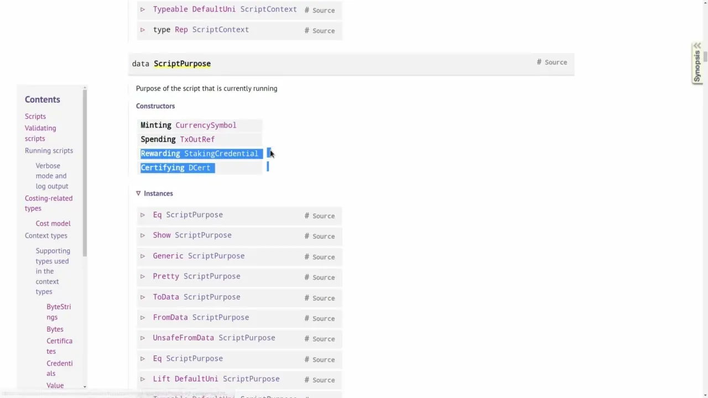The image size is (708, 398).
Task: Click the page vertical scrollbar thumb
Action: [705, 57]
